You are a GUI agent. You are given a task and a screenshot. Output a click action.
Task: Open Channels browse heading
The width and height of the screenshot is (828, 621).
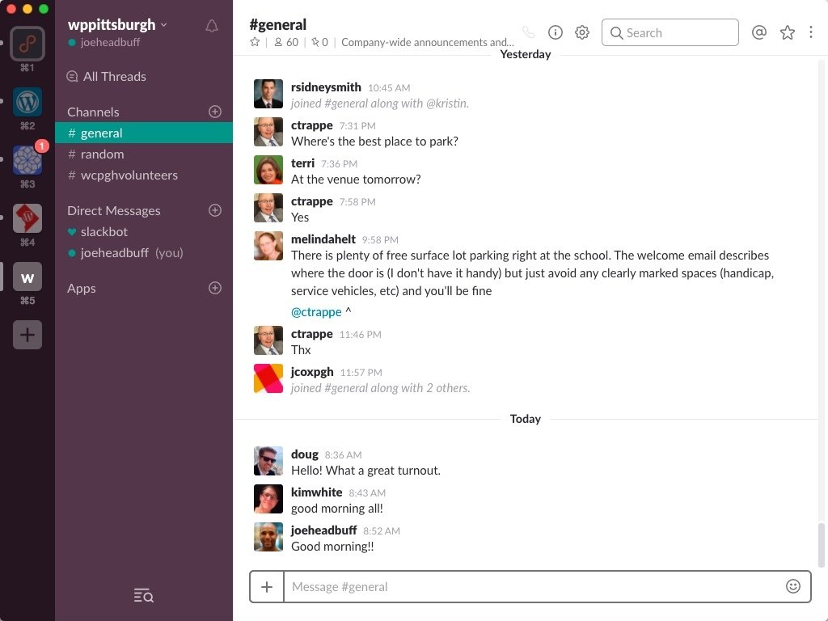pyautogui.click(x=93, y=112)
